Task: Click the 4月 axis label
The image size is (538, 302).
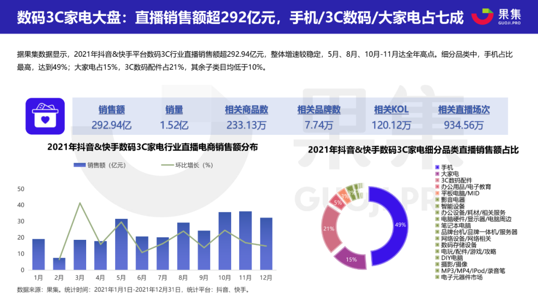Action: [x=100, y=278]
